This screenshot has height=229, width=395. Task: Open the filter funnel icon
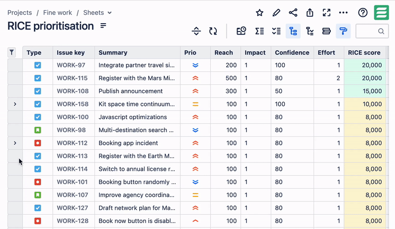11,52
